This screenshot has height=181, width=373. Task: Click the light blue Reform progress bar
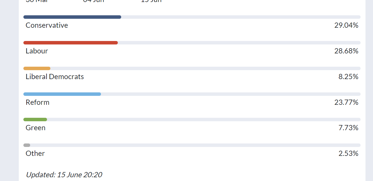pos(62,94)
